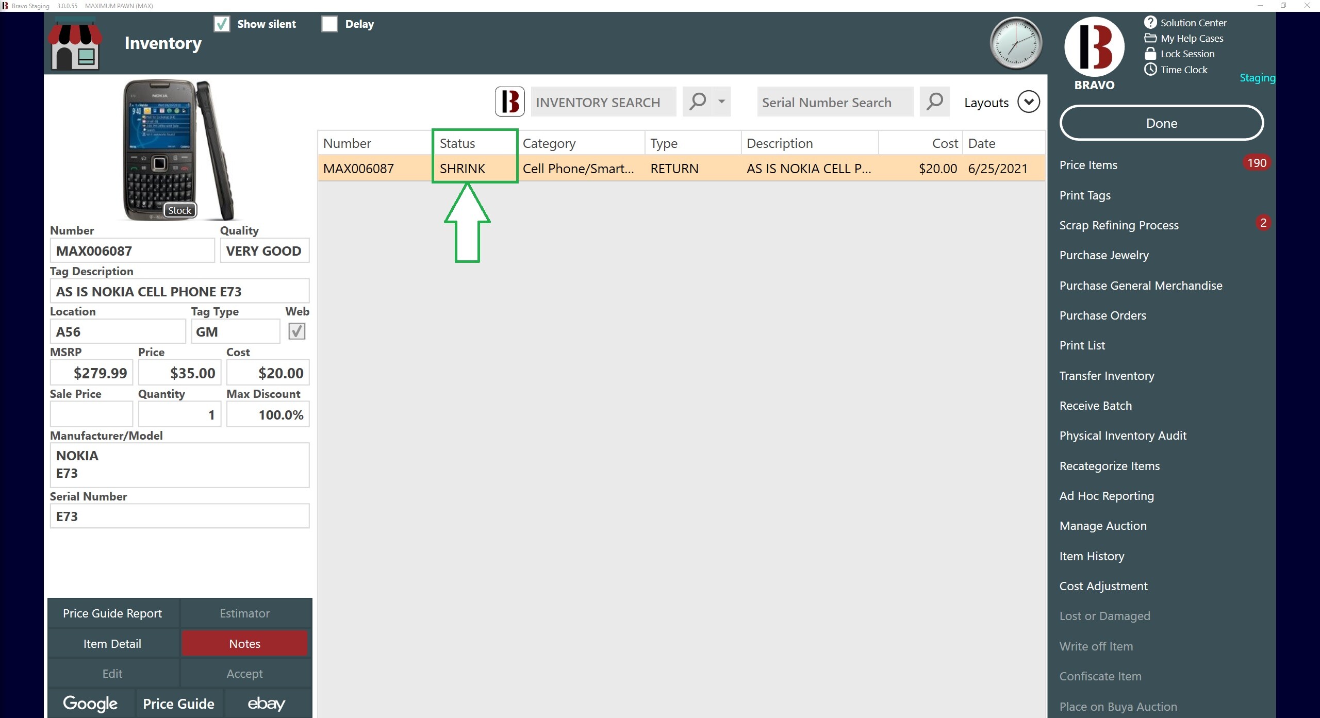Select Purchase Jewelry
Image resolution: width=1320 pixels, height=718 pixels.
pyautogui.click(x=1104, y=255)
